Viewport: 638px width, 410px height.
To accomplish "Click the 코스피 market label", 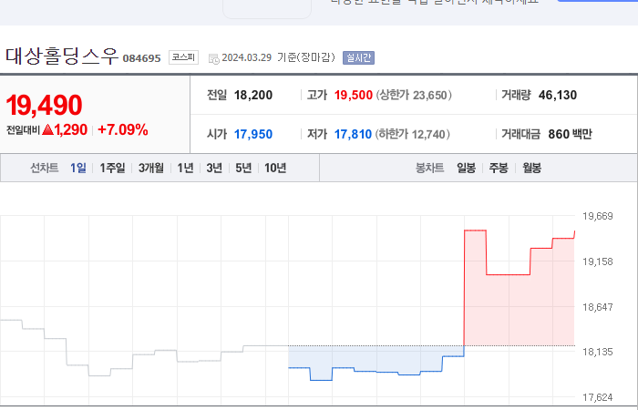I will click(183, 57).
